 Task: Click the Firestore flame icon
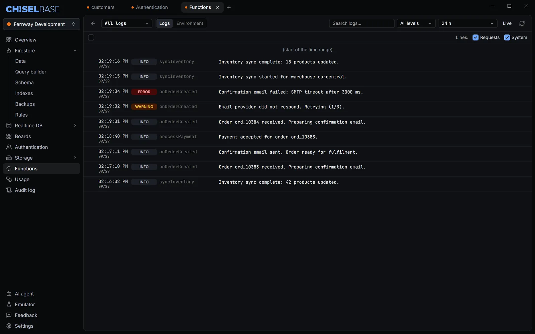coord(9,50)
